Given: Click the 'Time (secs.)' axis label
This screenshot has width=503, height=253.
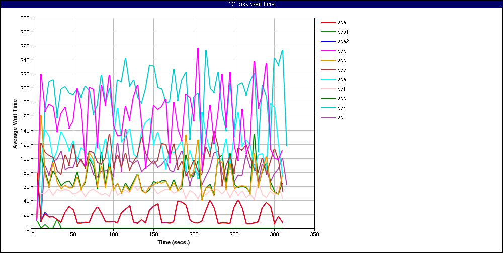Looking at the screenshot, I should [174, 242].
